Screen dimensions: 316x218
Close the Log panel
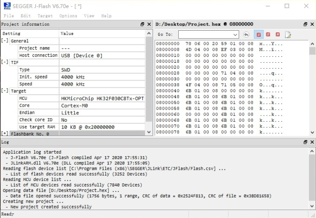click(312, 142)
